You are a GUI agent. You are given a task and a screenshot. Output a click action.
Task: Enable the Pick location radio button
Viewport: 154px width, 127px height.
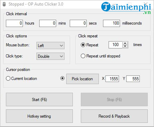click(x=62, y=79)
